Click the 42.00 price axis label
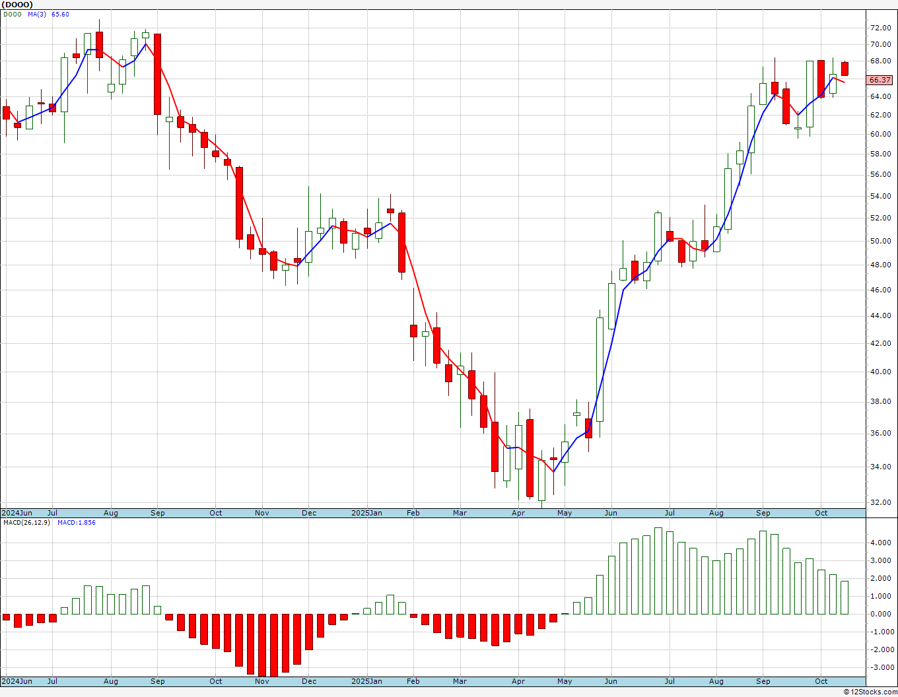Image resolution: width=898 pixels, height=697 pixels. (880, 343)
